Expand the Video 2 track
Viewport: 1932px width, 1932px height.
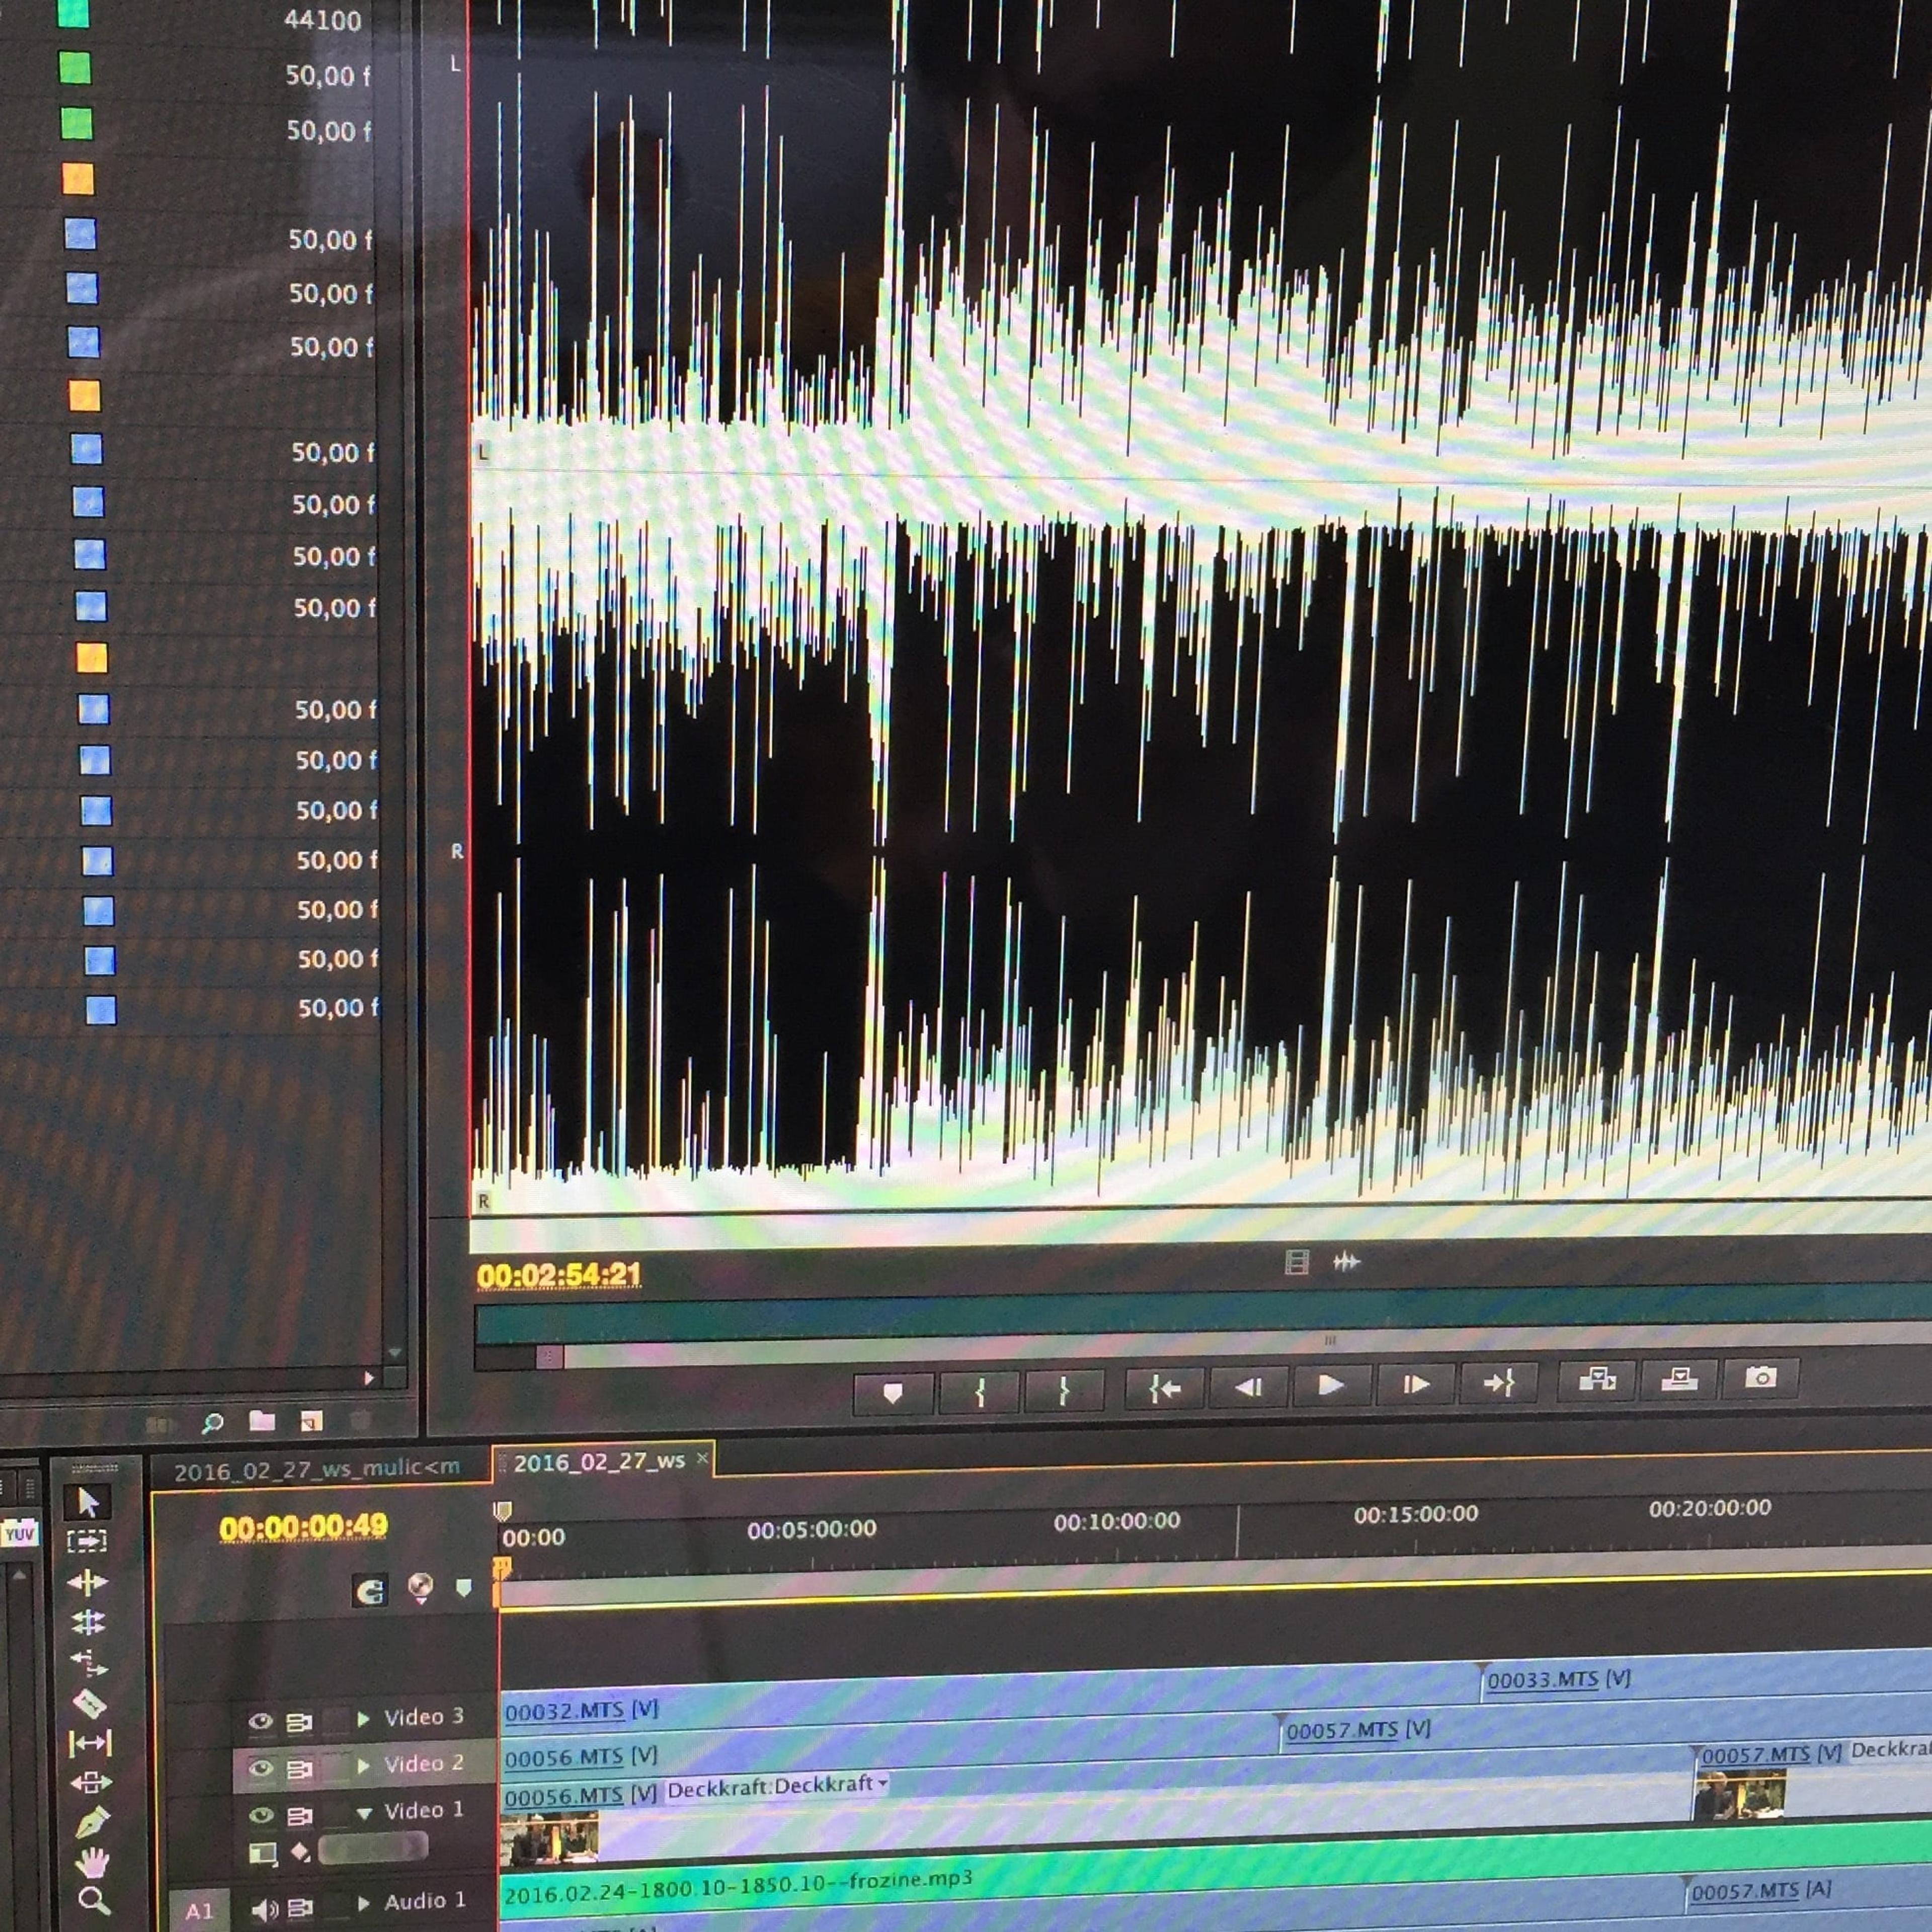coord(364,1766)
